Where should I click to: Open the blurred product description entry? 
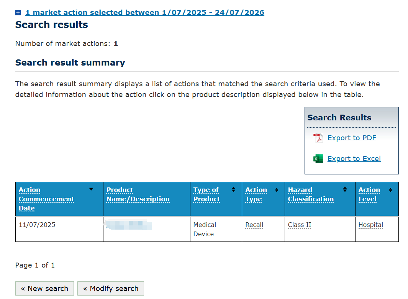[128, 225]
